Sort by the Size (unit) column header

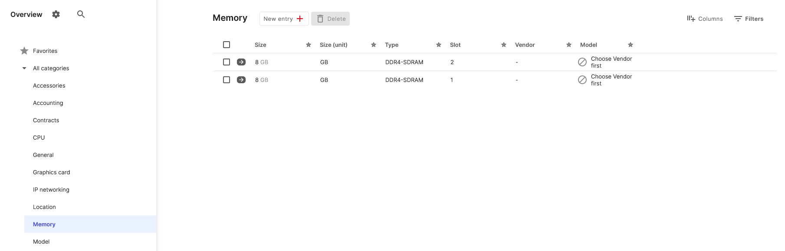(333, 45)
